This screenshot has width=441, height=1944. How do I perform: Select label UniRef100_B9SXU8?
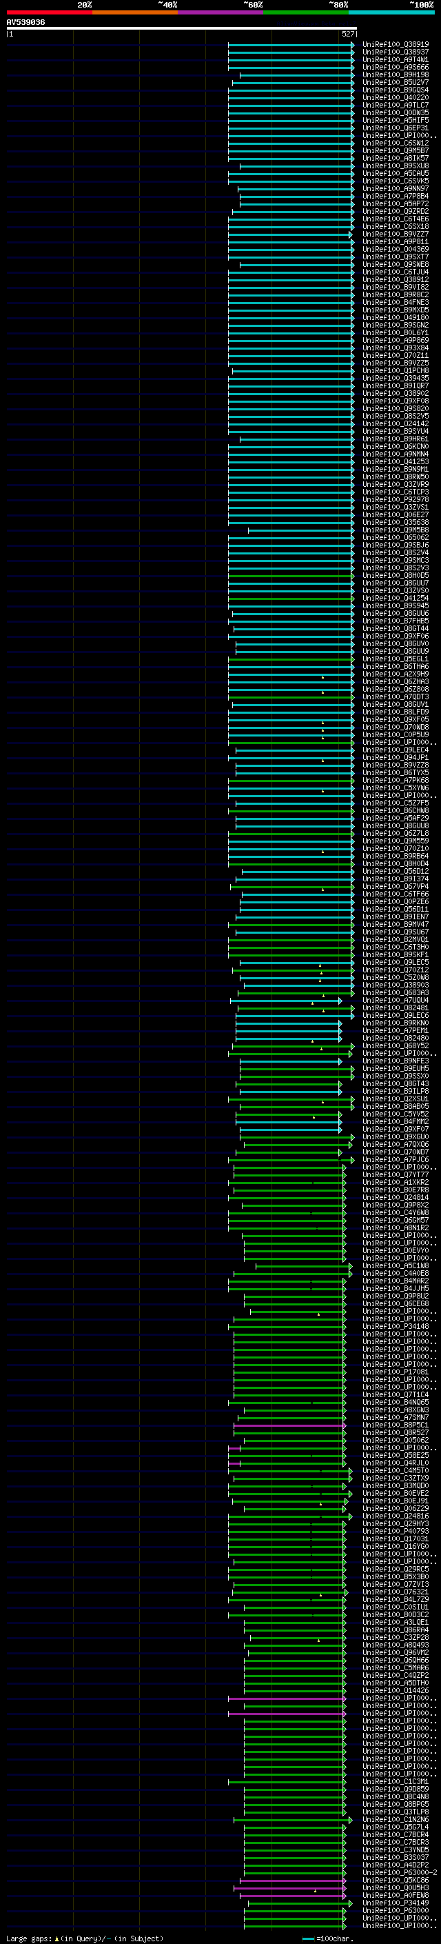click(x=395, y=166)
